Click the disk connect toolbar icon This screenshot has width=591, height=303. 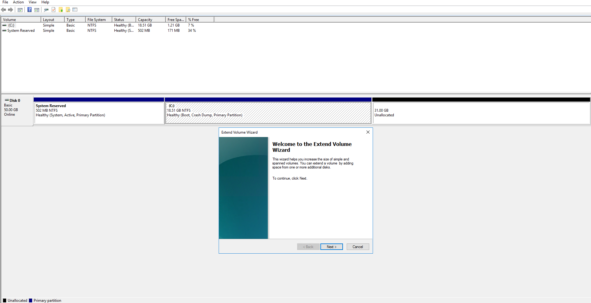coord(46,10)
